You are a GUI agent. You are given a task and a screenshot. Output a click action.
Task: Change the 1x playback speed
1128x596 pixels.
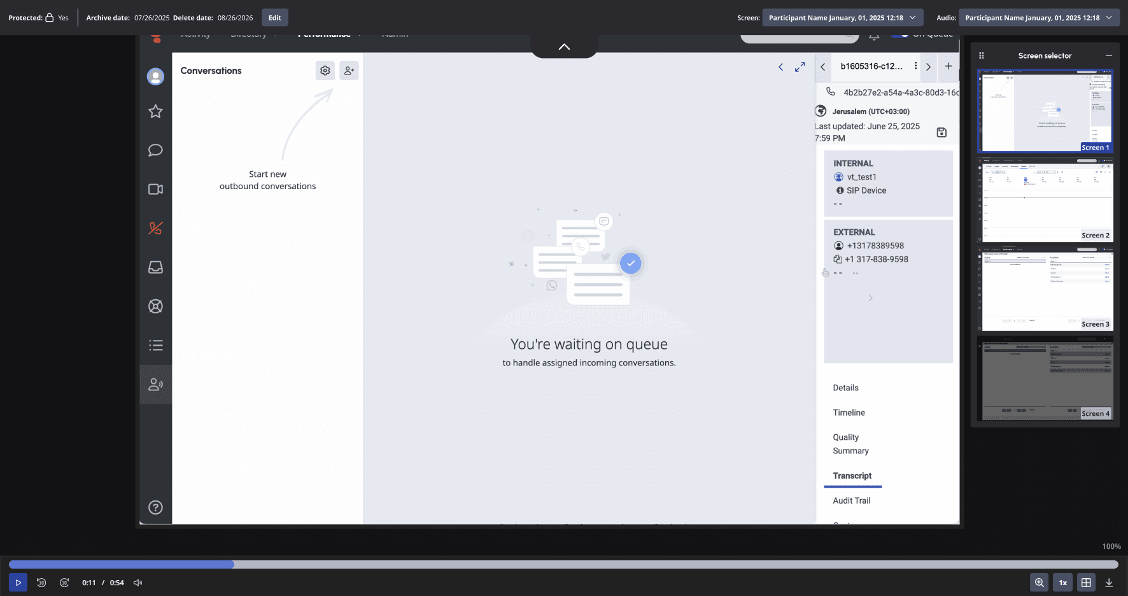1063,583
